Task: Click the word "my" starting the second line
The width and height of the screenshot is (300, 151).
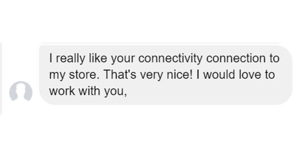Action: pos(57,75)
